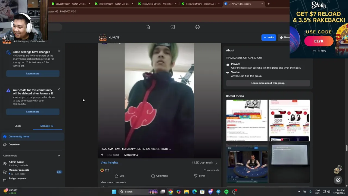Comment on the post
The height and width of the screenshot is (196, 348).
159,176
